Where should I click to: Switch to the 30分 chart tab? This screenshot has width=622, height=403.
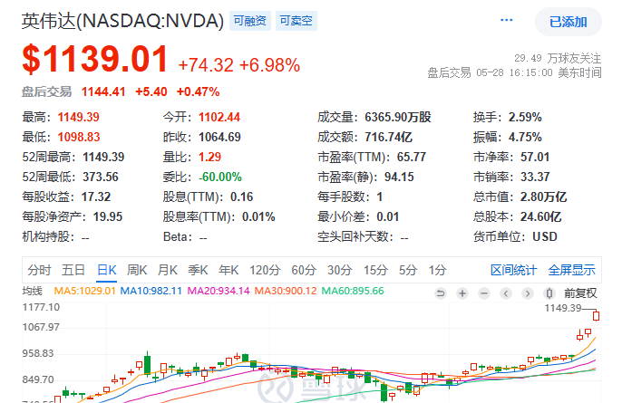340,270
